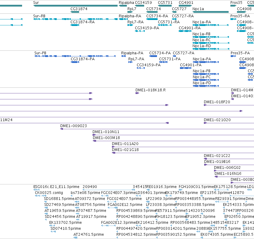Viewport: 254px width, 239px height.
Task: Select EST bs73e08.5prime
Action: [71, 196]
